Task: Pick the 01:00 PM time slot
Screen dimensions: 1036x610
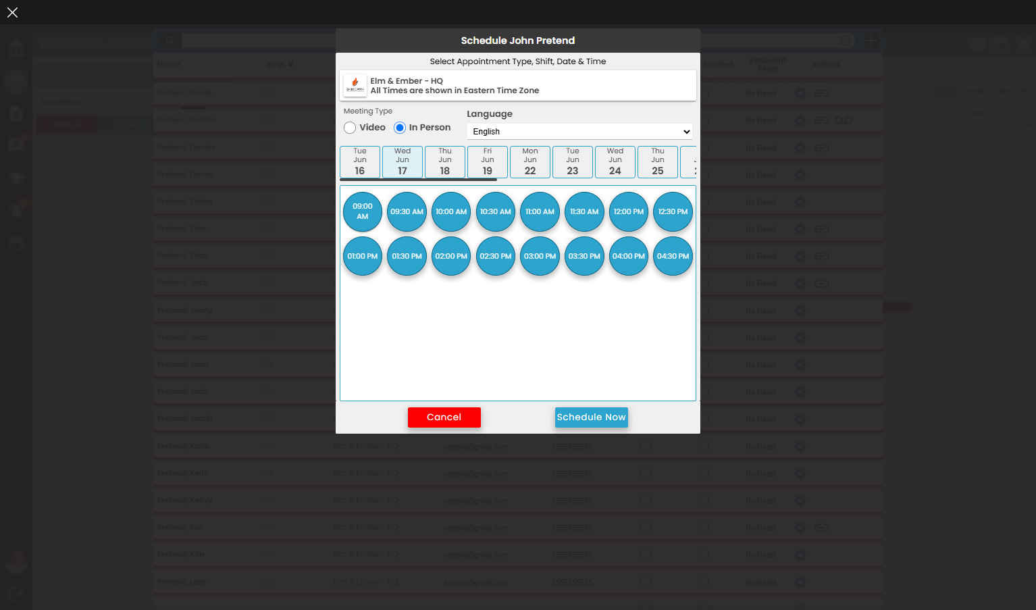Action: tap(363, 256)
